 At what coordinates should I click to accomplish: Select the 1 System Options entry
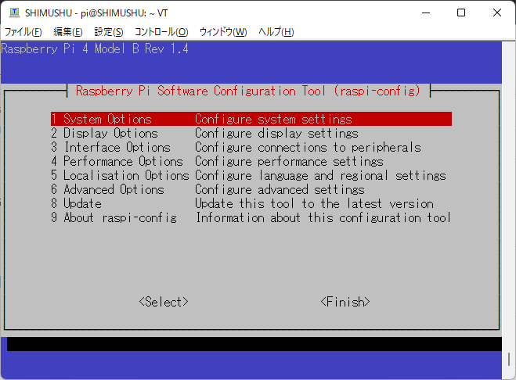[x=251, y=119]
